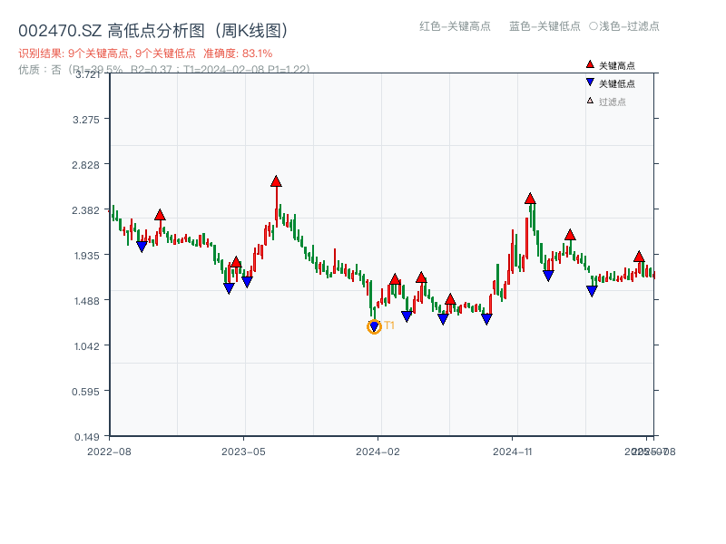
Task: Click the red triangle icon in the legend
Action: click(x=590, y=64)
